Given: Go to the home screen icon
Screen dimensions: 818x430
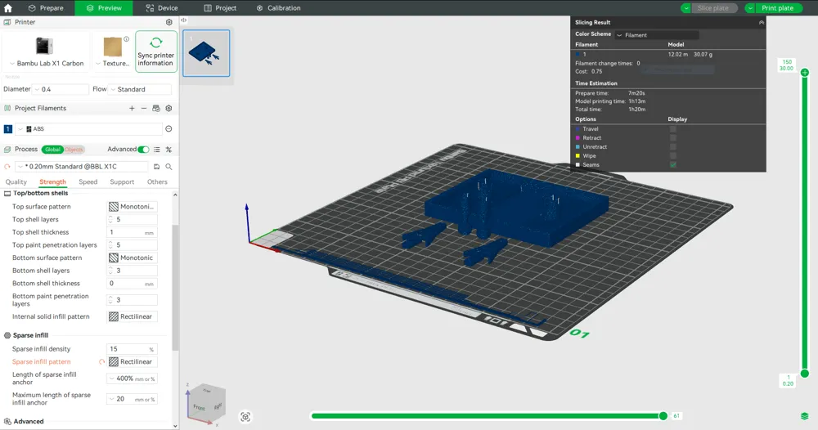Looking at the screenshot, I should (8, 8).
